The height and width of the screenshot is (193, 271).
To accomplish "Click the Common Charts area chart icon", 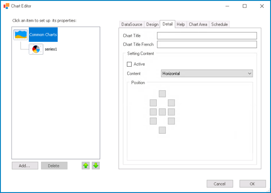I will tap(21, 35).
